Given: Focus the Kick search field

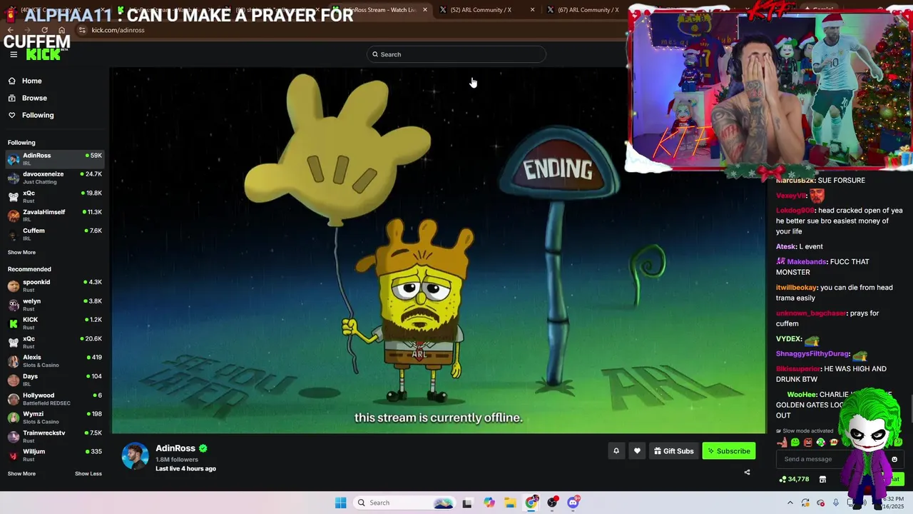Looking at the screenshot, I should click(x=456, y=54).
